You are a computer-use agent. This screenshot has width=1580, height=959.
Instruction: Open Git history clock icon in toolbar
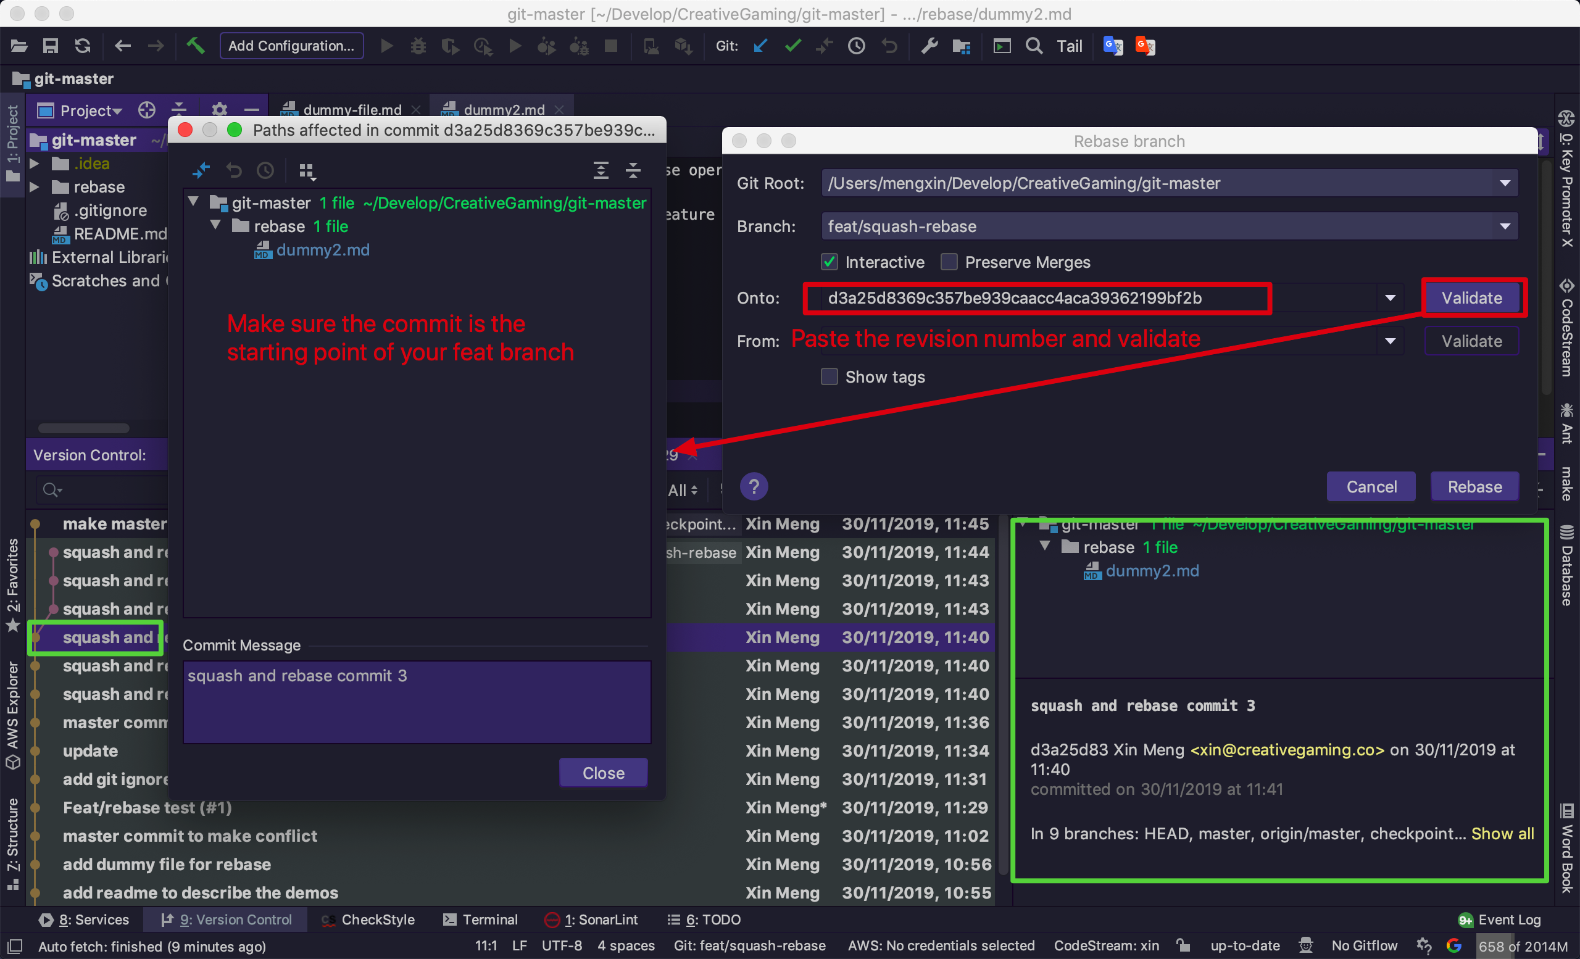point(856,46)
